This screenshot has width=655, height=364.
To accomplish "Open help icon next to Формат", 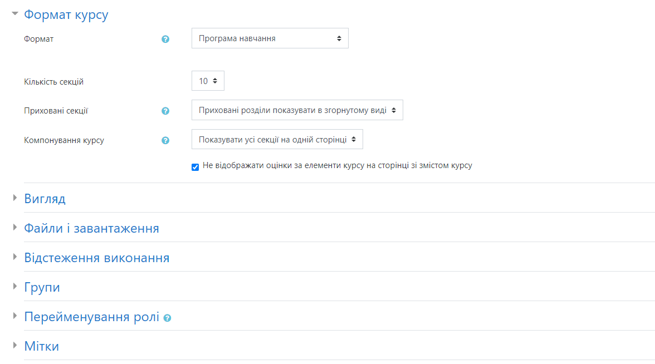I will click(x=165, y=39).
